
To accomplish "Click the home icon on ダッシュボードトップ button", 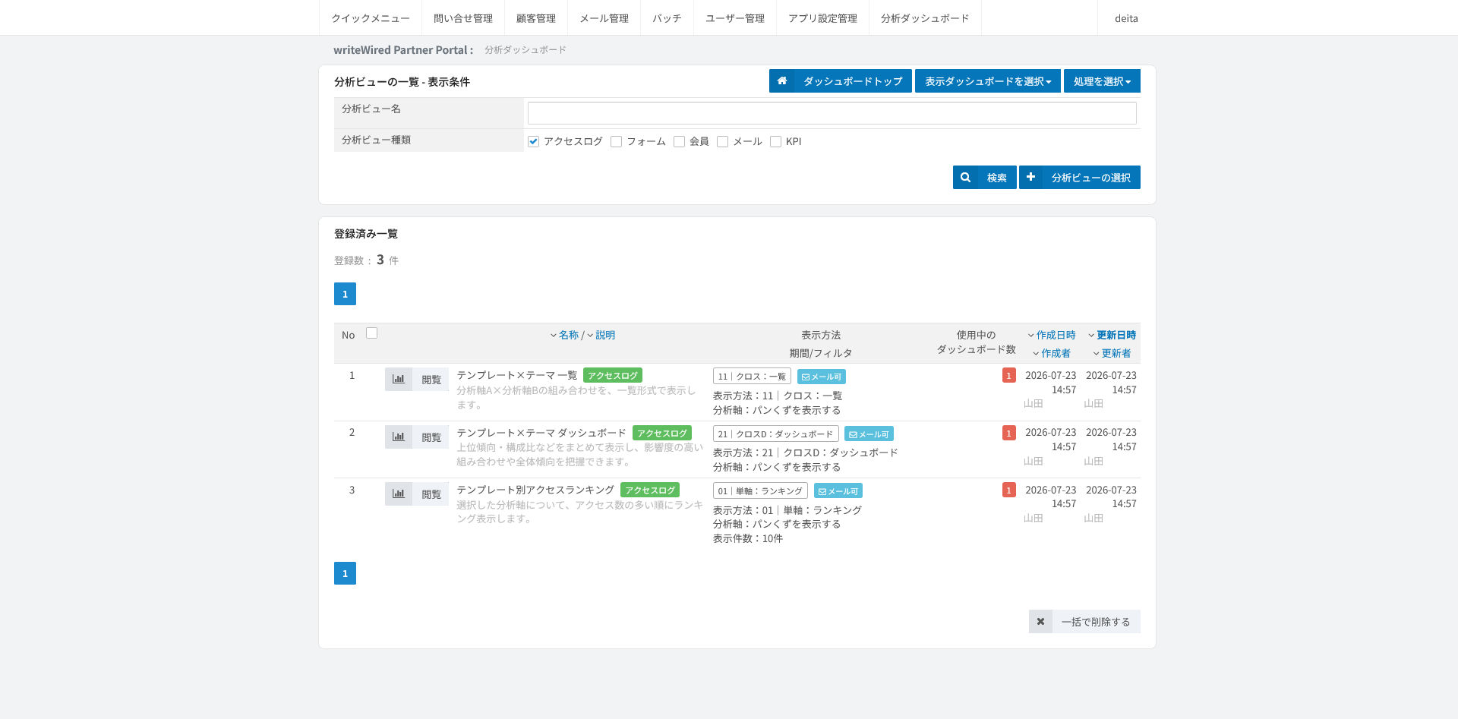I will 781,81.
